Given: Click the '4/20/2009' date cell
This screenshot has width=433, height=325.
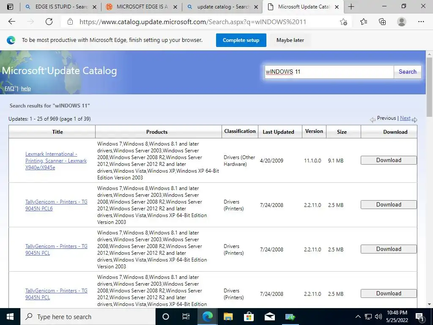Looking at the screenshot, I should (271, 160).
